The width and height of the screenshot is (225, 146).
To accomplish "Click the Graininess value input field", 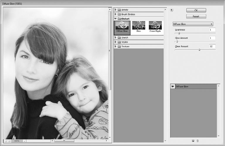I will 212,30.
